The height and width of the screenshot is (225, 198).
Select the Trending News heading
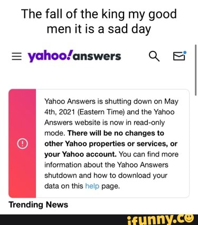(x=39, y=205)
